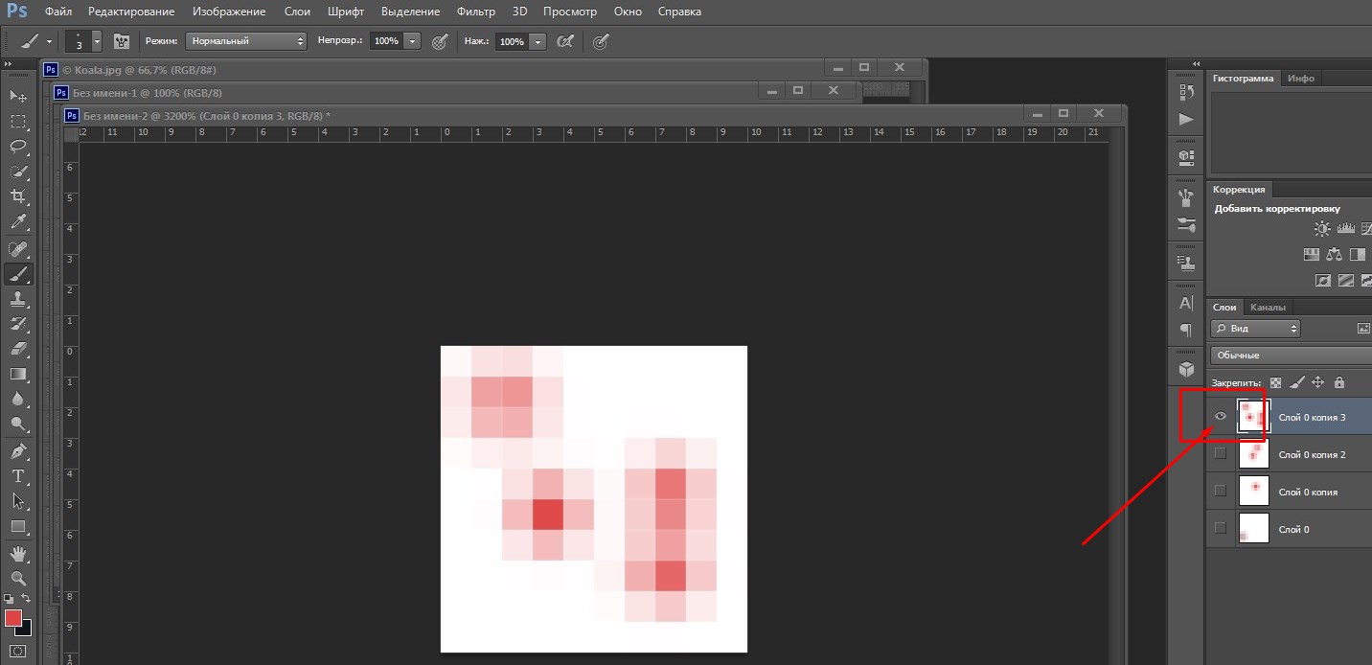Pick the Eyedropper tool

(x=18, y=221)
